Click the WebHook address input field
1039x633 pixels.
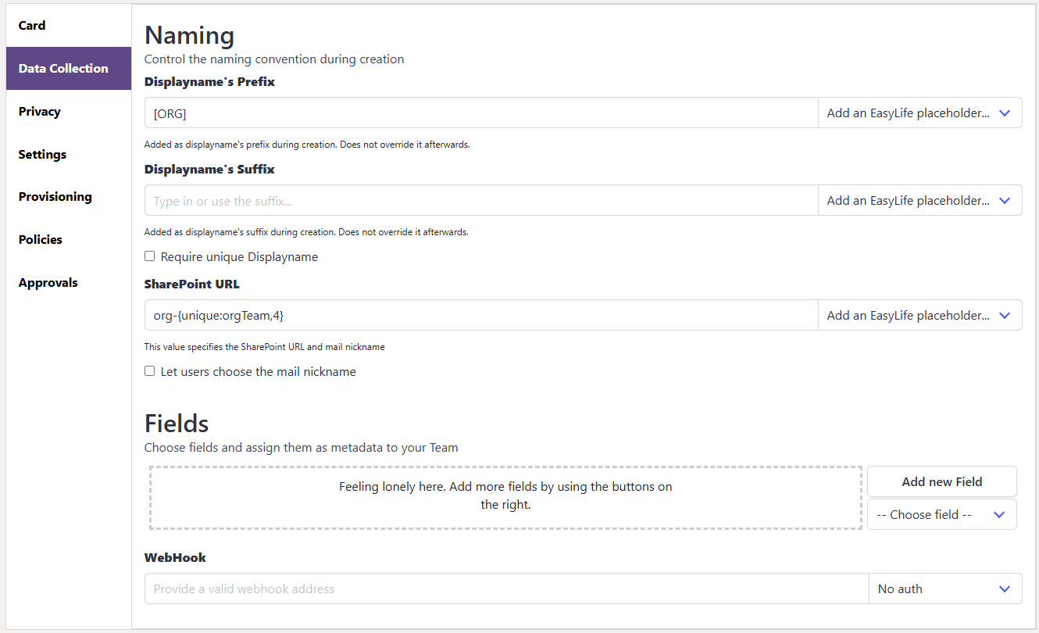(506, 588)
